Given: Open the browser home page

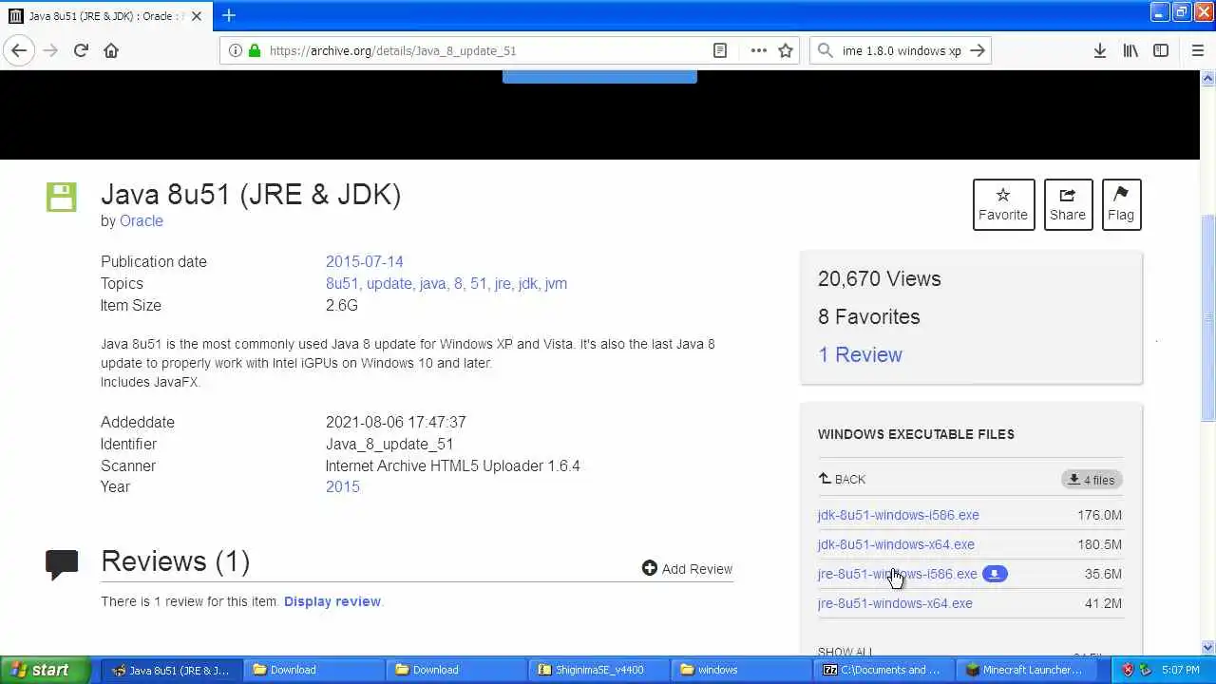Looking at the screenshot, I should [x=111, y=50].
